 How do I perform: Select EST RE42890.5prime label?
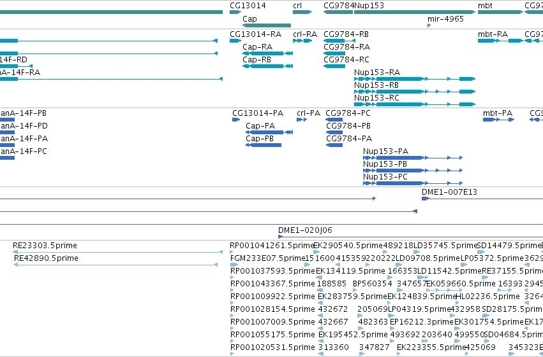[x=46, y=258]
